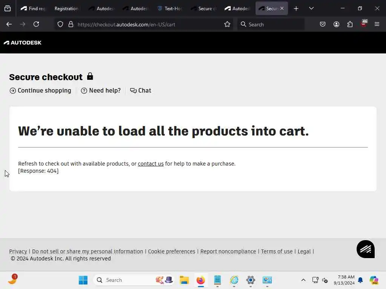Open a new browser tab
Image resolution: width=386 pixels, height=289 pixels.
point(296,9)
